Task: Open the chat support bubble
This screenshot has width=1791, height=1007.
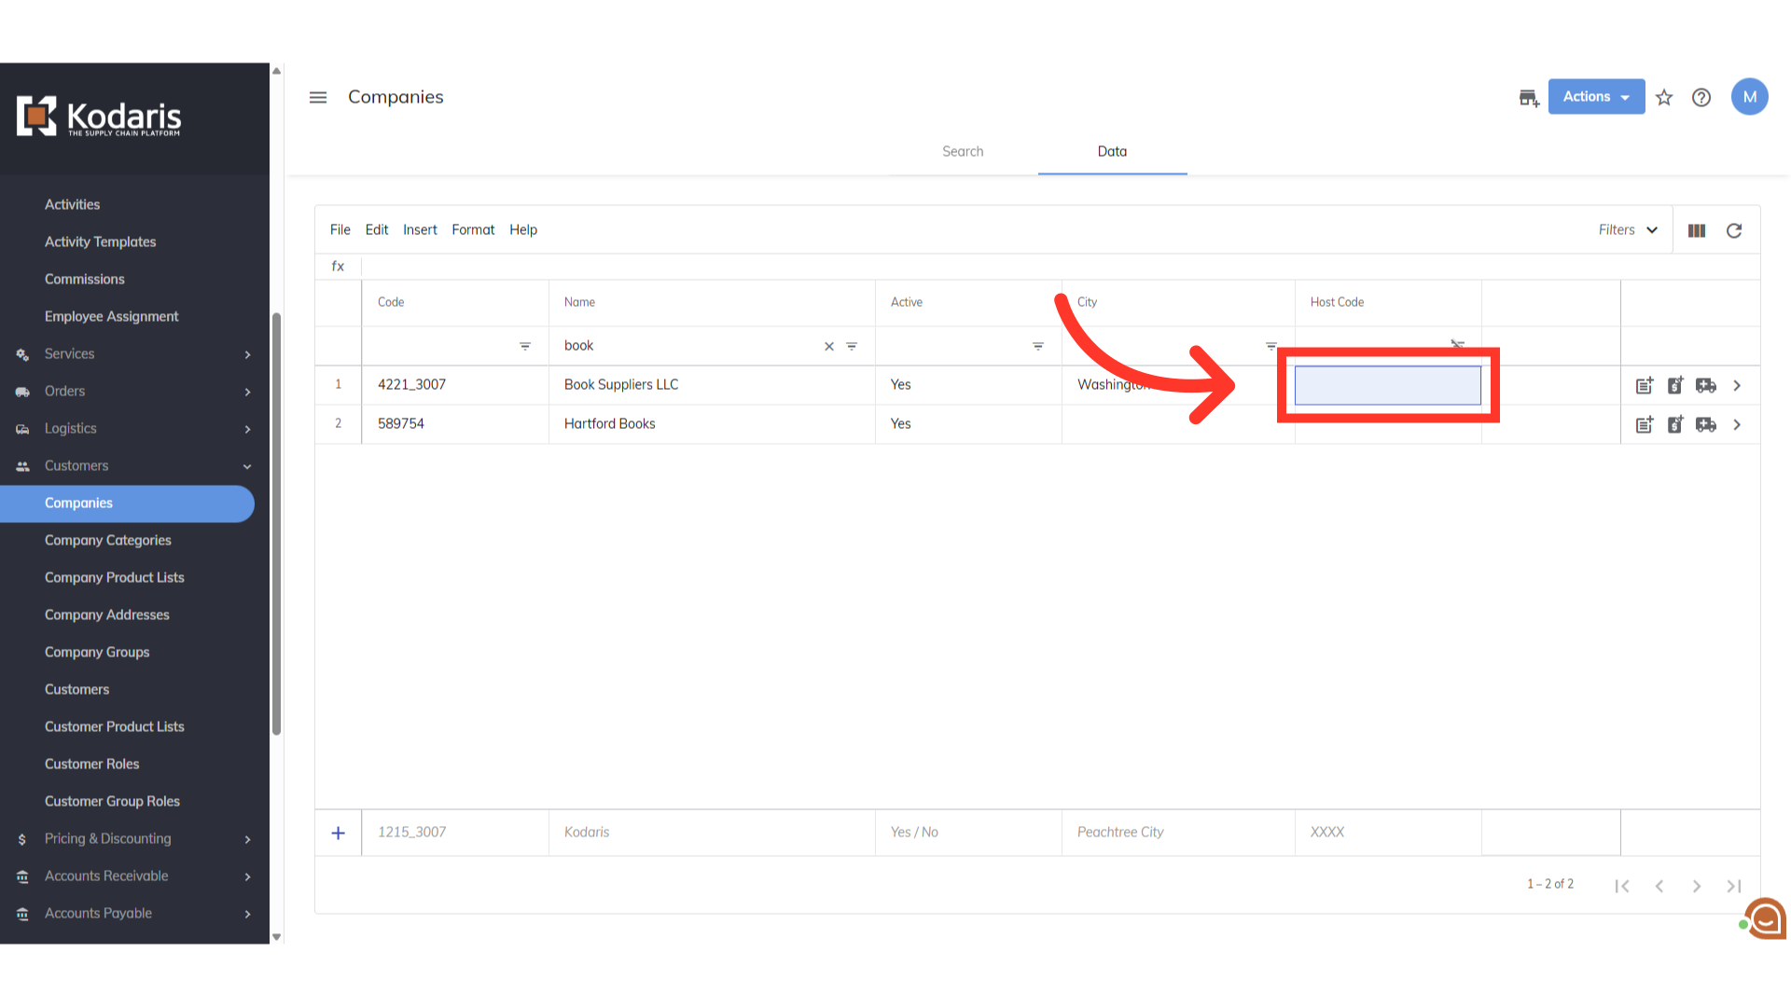Action: [x=1766, y=919]
